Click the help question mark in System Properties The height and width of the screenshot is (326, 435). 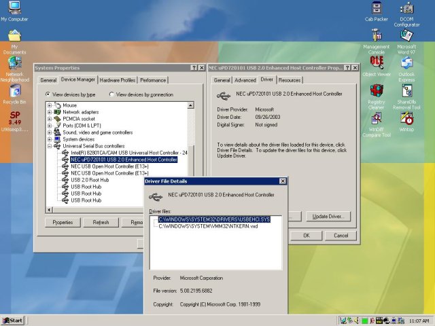point(194,68)
